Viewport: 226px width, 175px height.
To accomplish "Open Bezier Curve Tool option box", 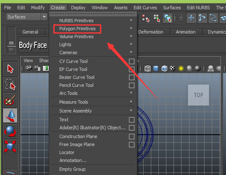I will click(131, 77).
